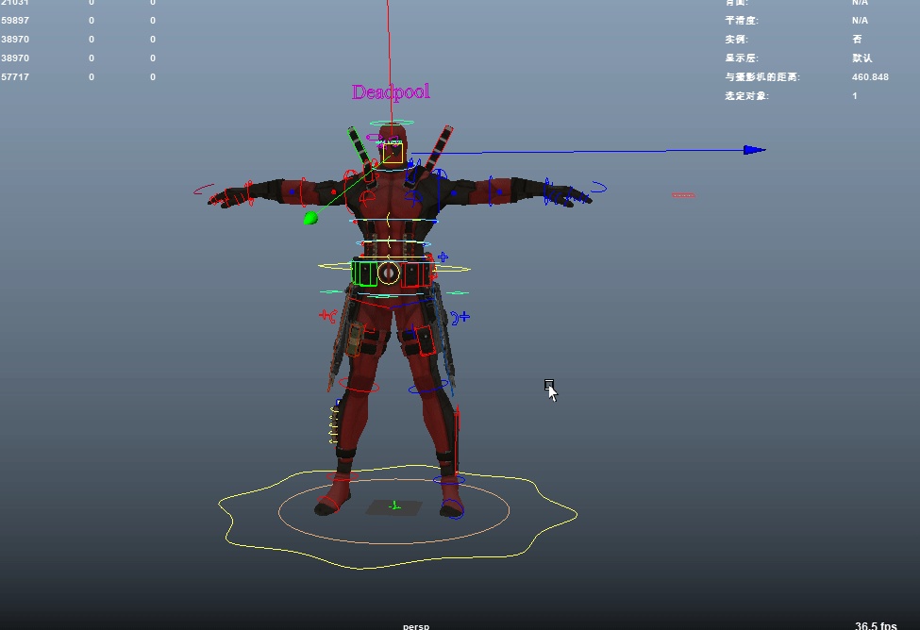920x630 pixels.
Task: Click the camera distance value 460.848
Action: 870,76
